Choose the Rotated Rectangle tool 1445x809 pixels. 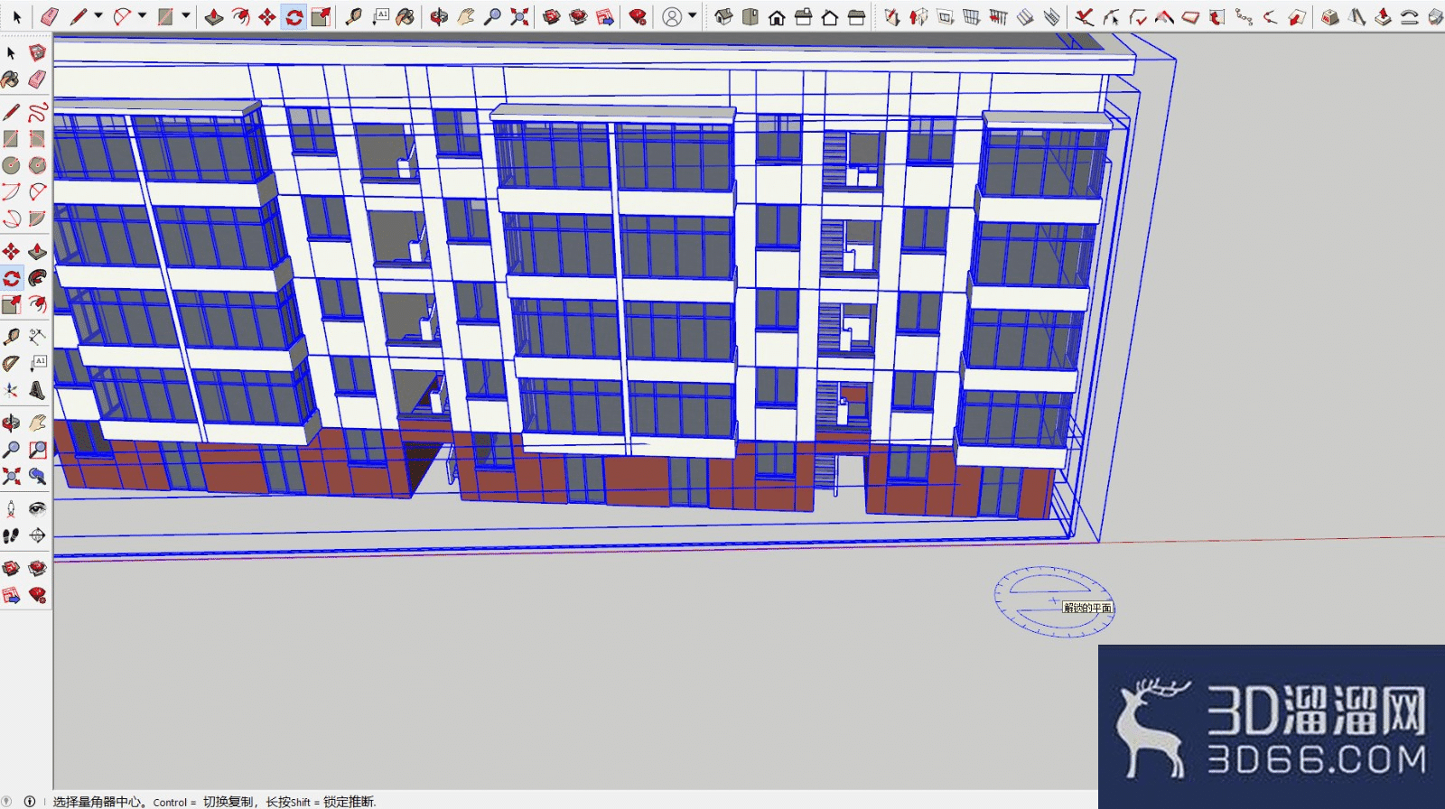click(37, 138)
